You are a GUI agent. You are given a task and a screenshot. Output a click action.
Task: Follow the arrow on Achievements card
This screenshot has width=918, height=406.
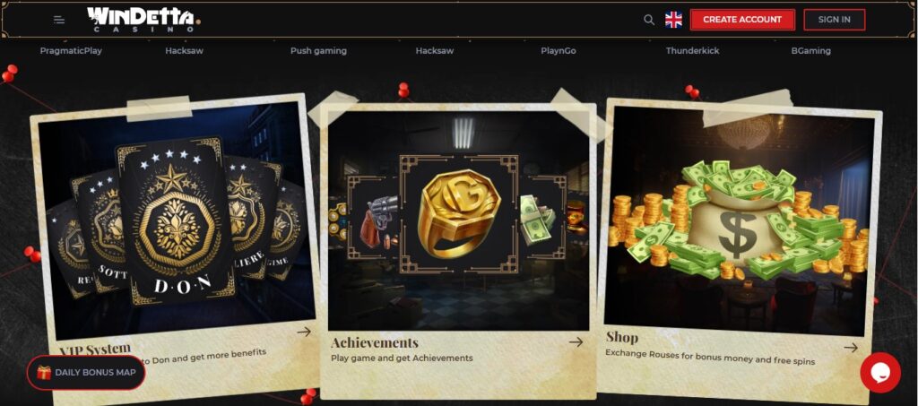click(x=576, y=342)
